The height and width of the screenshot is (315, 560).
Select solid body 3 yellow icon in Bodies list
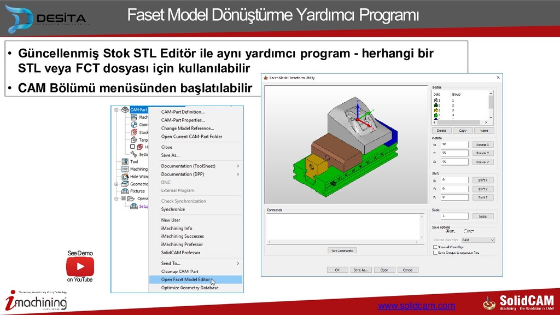point(436,110)
